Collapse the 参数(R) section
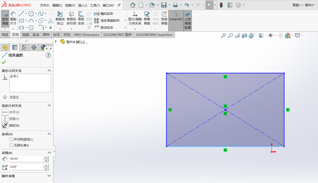This screenshot has height=183, width=318. point(49,153)
